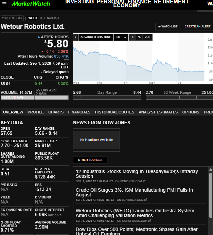Open PERSONAL FINANCE navigation menu

click(x=124, y=2)
